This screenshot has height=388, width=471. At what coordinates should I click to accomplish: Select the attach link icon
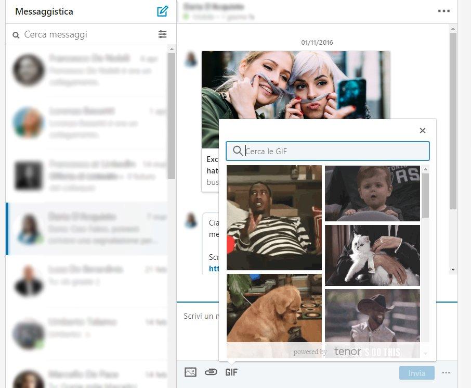click(211, 372)
